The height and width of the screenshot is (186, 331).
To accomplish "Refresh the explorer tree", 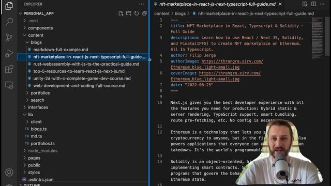I will tap(137, 13).
